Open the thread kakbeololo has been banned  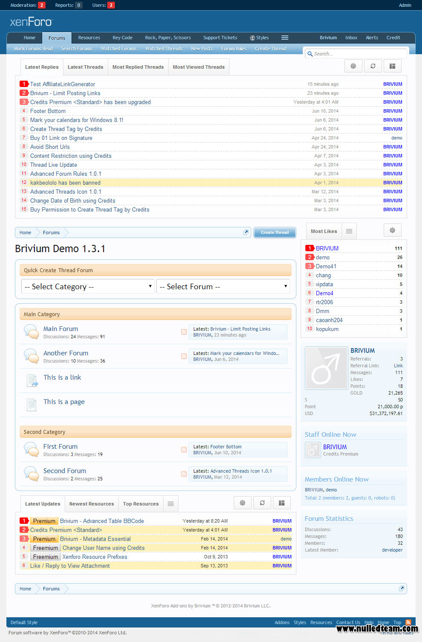65,183
